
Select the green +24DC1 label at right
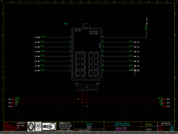click(160, 98)
